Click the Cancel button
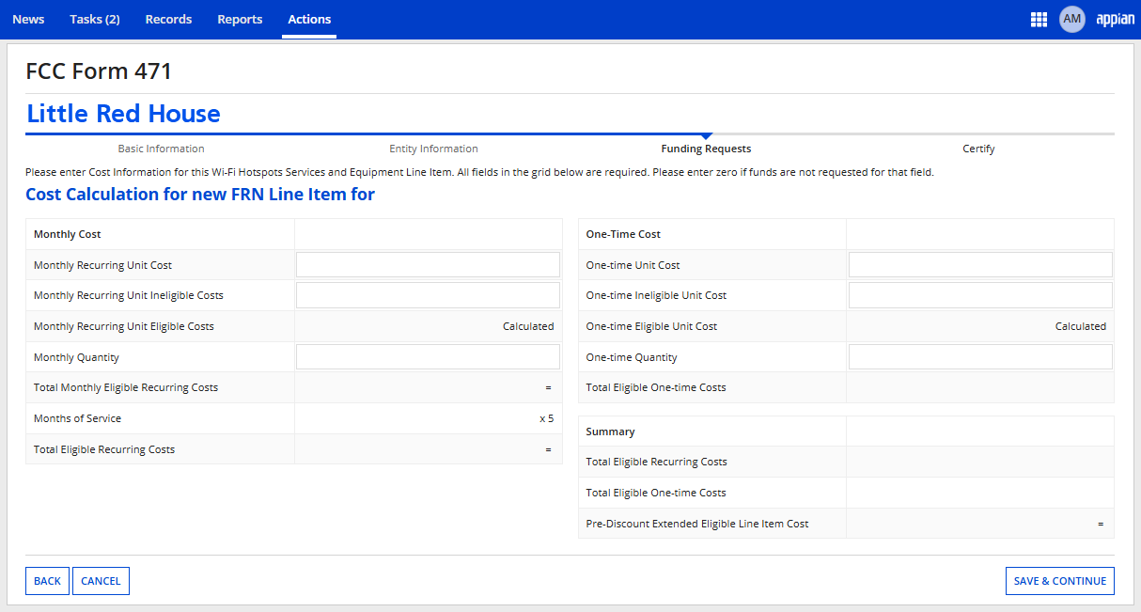The width and height of the screenshot is (1141, 612). (x=101, y=581)
